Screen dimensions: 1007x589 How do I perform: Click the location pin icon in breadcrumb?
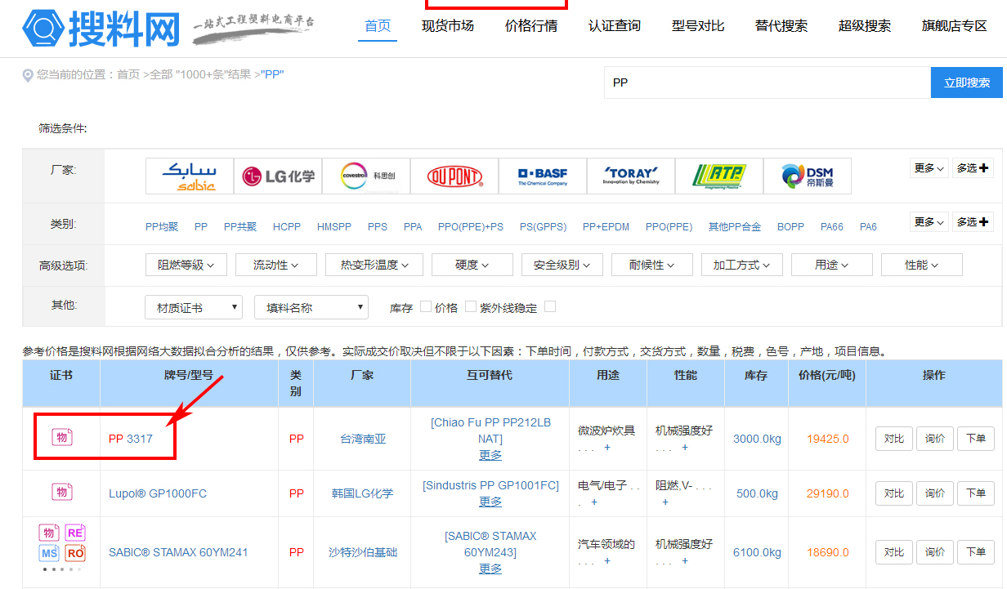point(29,75)
